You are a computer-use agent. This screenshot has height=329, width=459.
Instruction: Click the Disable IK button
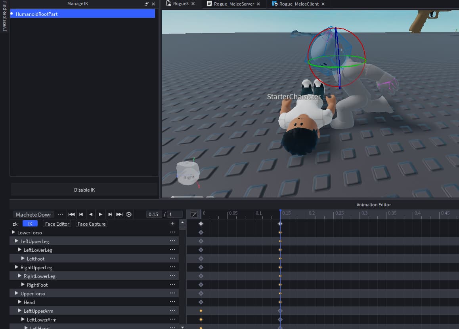(84, 190)
